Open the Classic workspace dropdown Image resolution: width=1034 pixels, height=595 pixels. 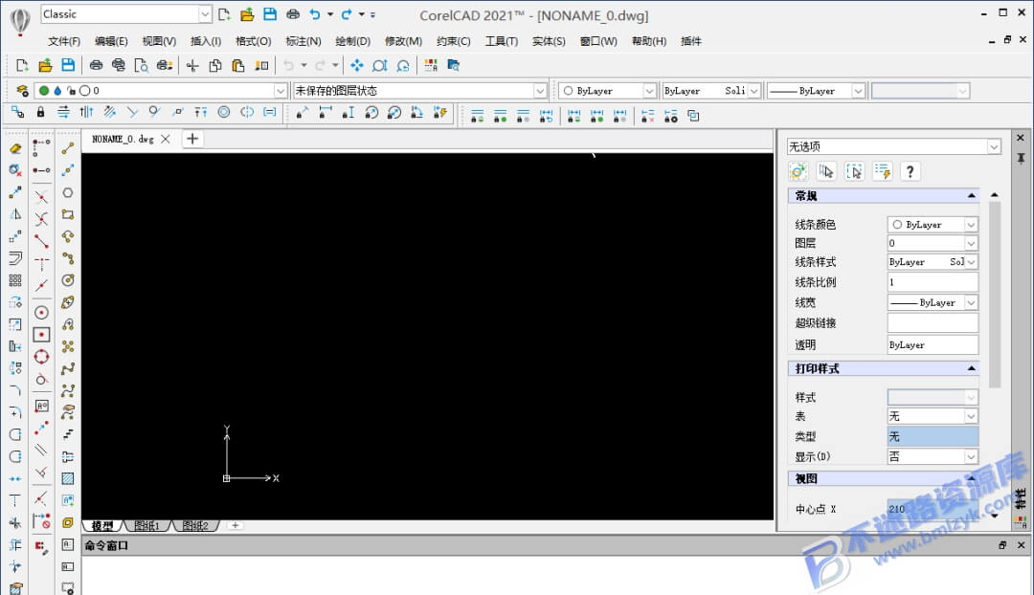tap(205, 13)
